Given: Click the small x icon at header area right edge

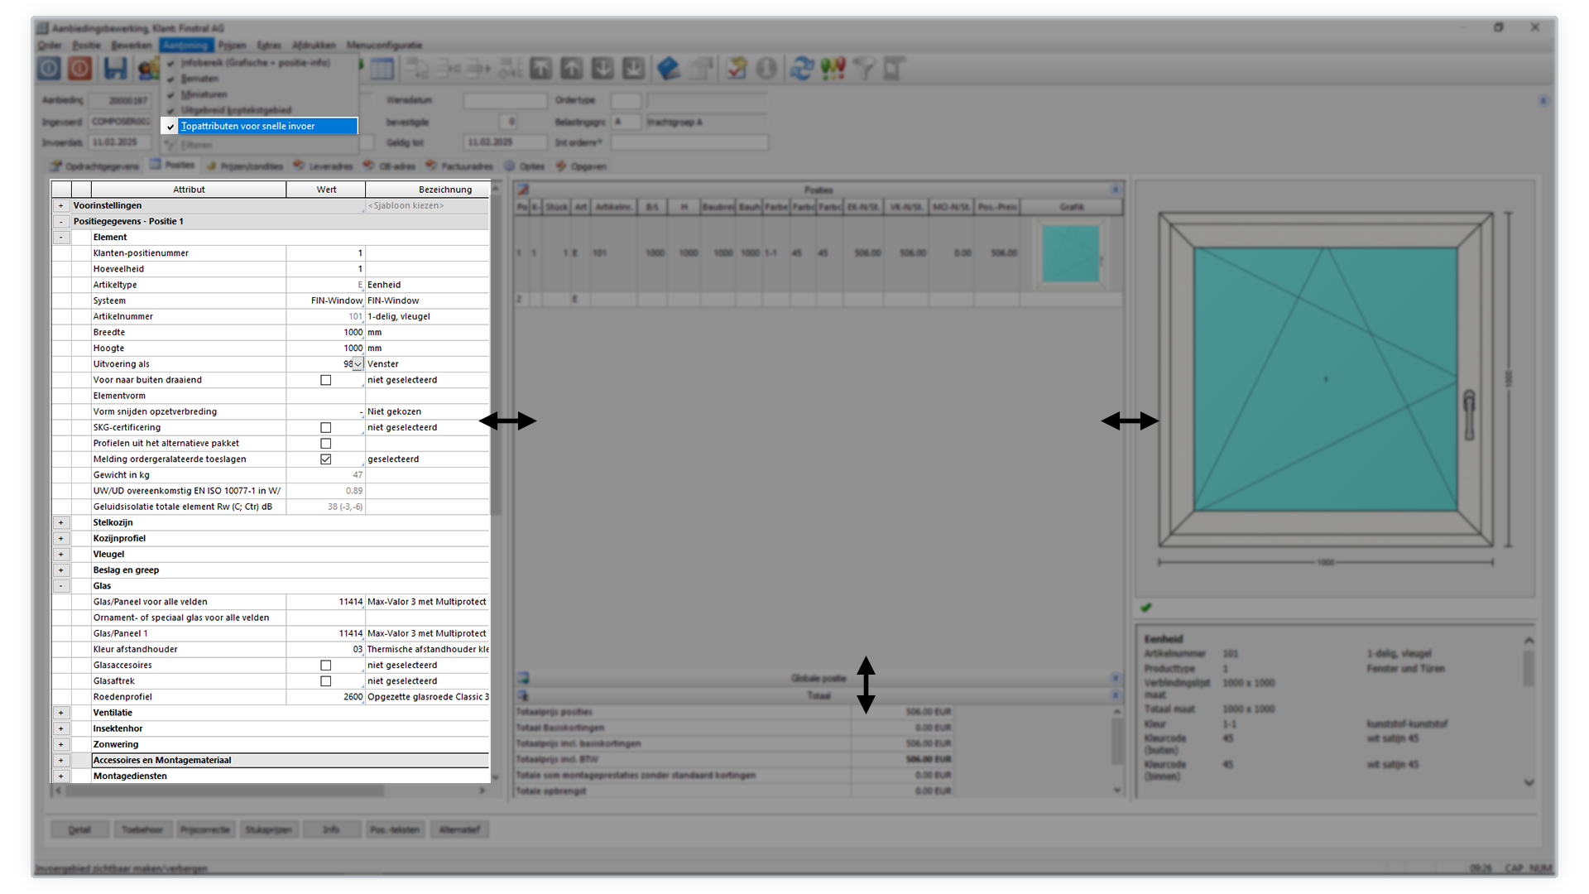Looking at the screenshot, I should 1543,100.
